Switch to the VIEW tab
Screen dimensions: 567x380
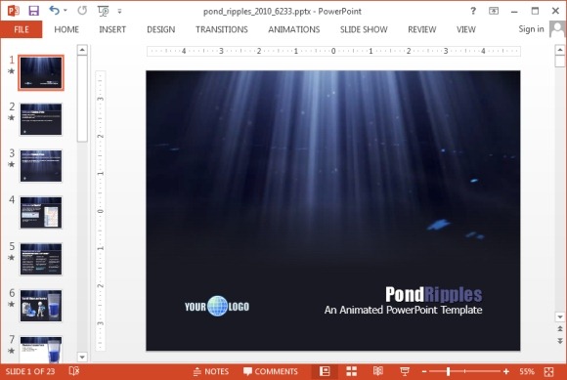tap(466, 29)
